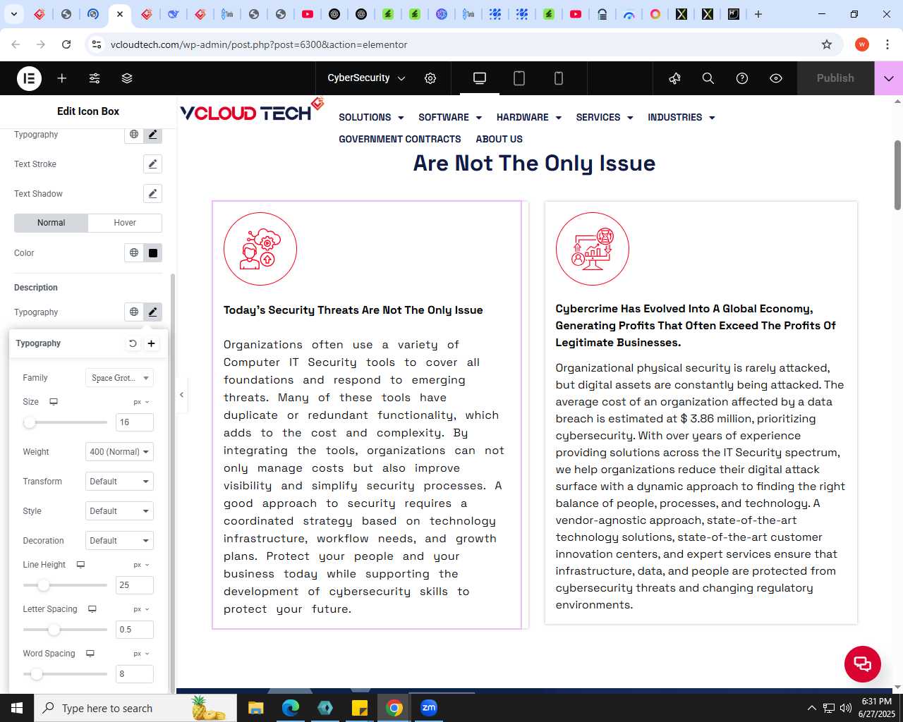
Task: Select the Normal state tab
Action: tap(51, 223)
